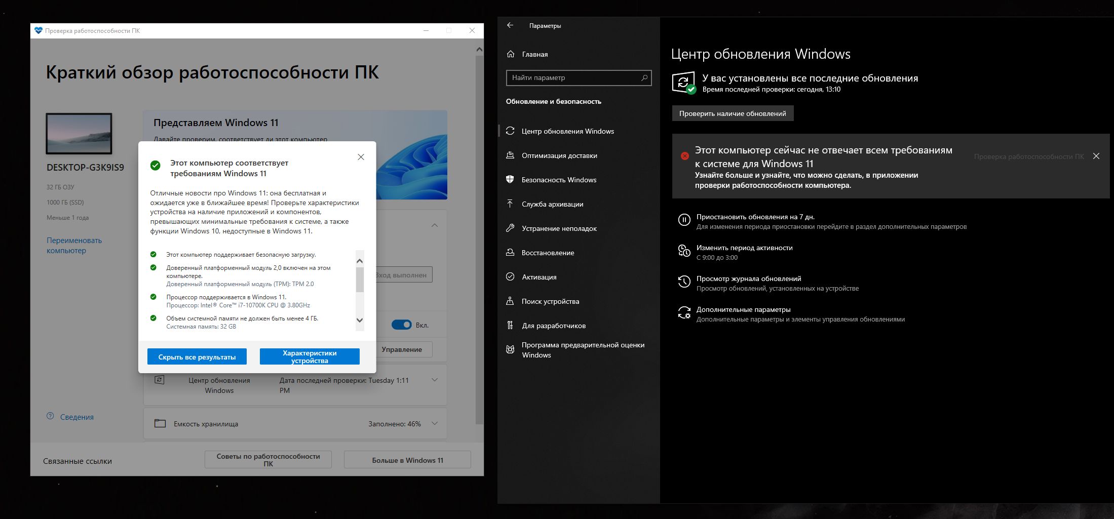Expand the Центр обновления Windows card chevron
Image resolution: width=1114 pixels, height=519 pixels.
click(435, 380)
